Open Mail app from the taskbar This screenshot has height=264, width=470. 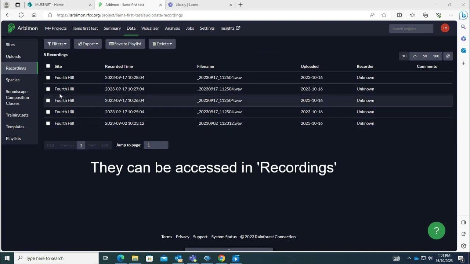(164, 258)
